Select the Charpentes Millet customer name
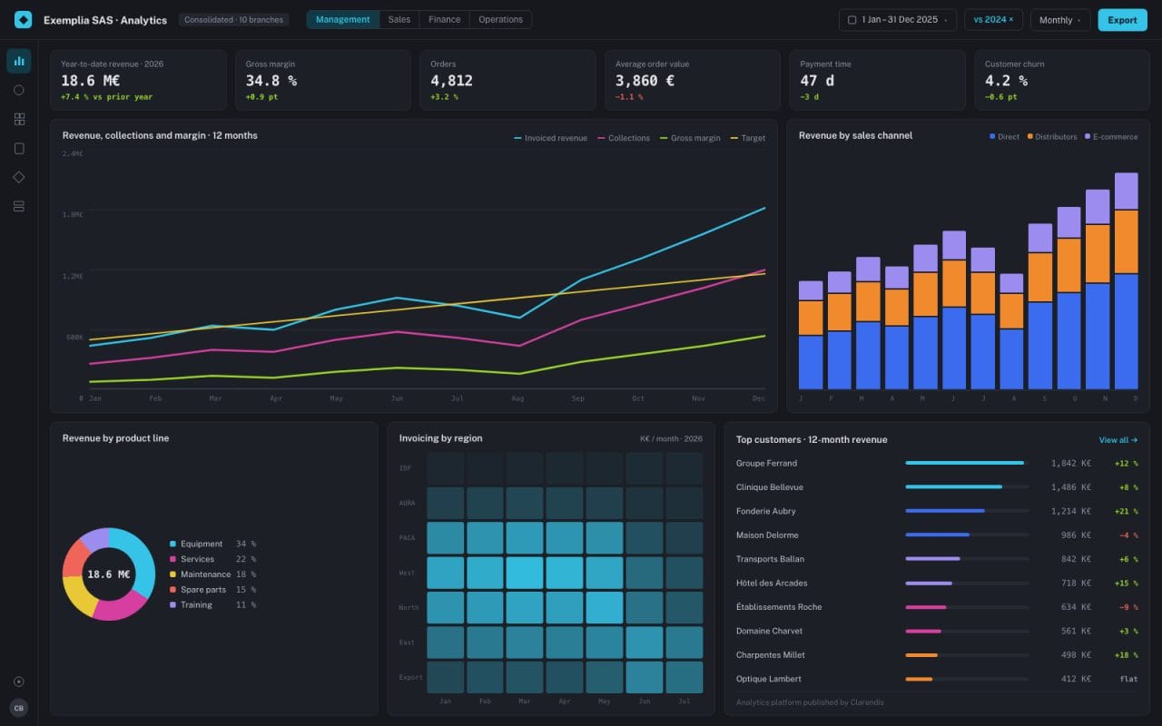The height and width of the screenshot is (726, 1162). (771, 654)
